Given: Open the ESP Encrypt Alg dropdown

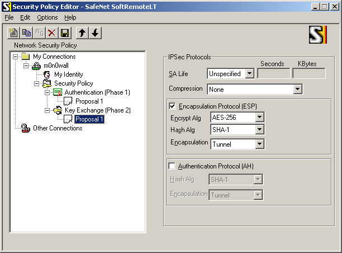Looking at the screenshot, I should pos(259,118).
